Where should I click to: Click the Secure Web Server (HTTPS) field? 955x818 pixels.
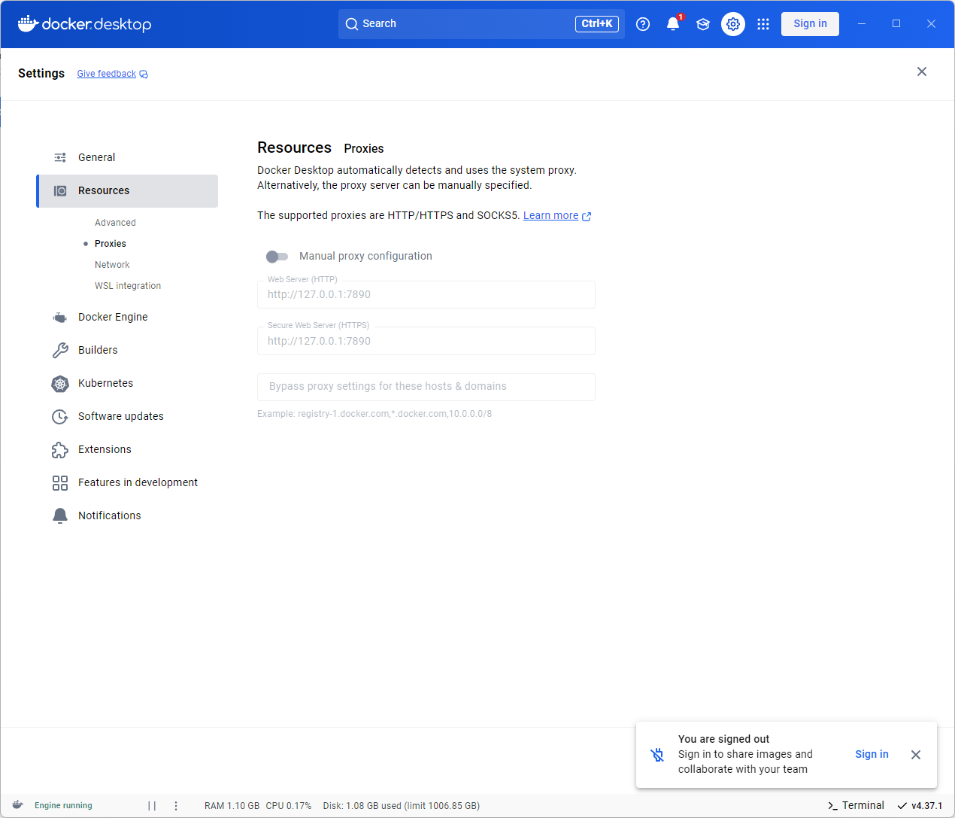pos(426,341)
